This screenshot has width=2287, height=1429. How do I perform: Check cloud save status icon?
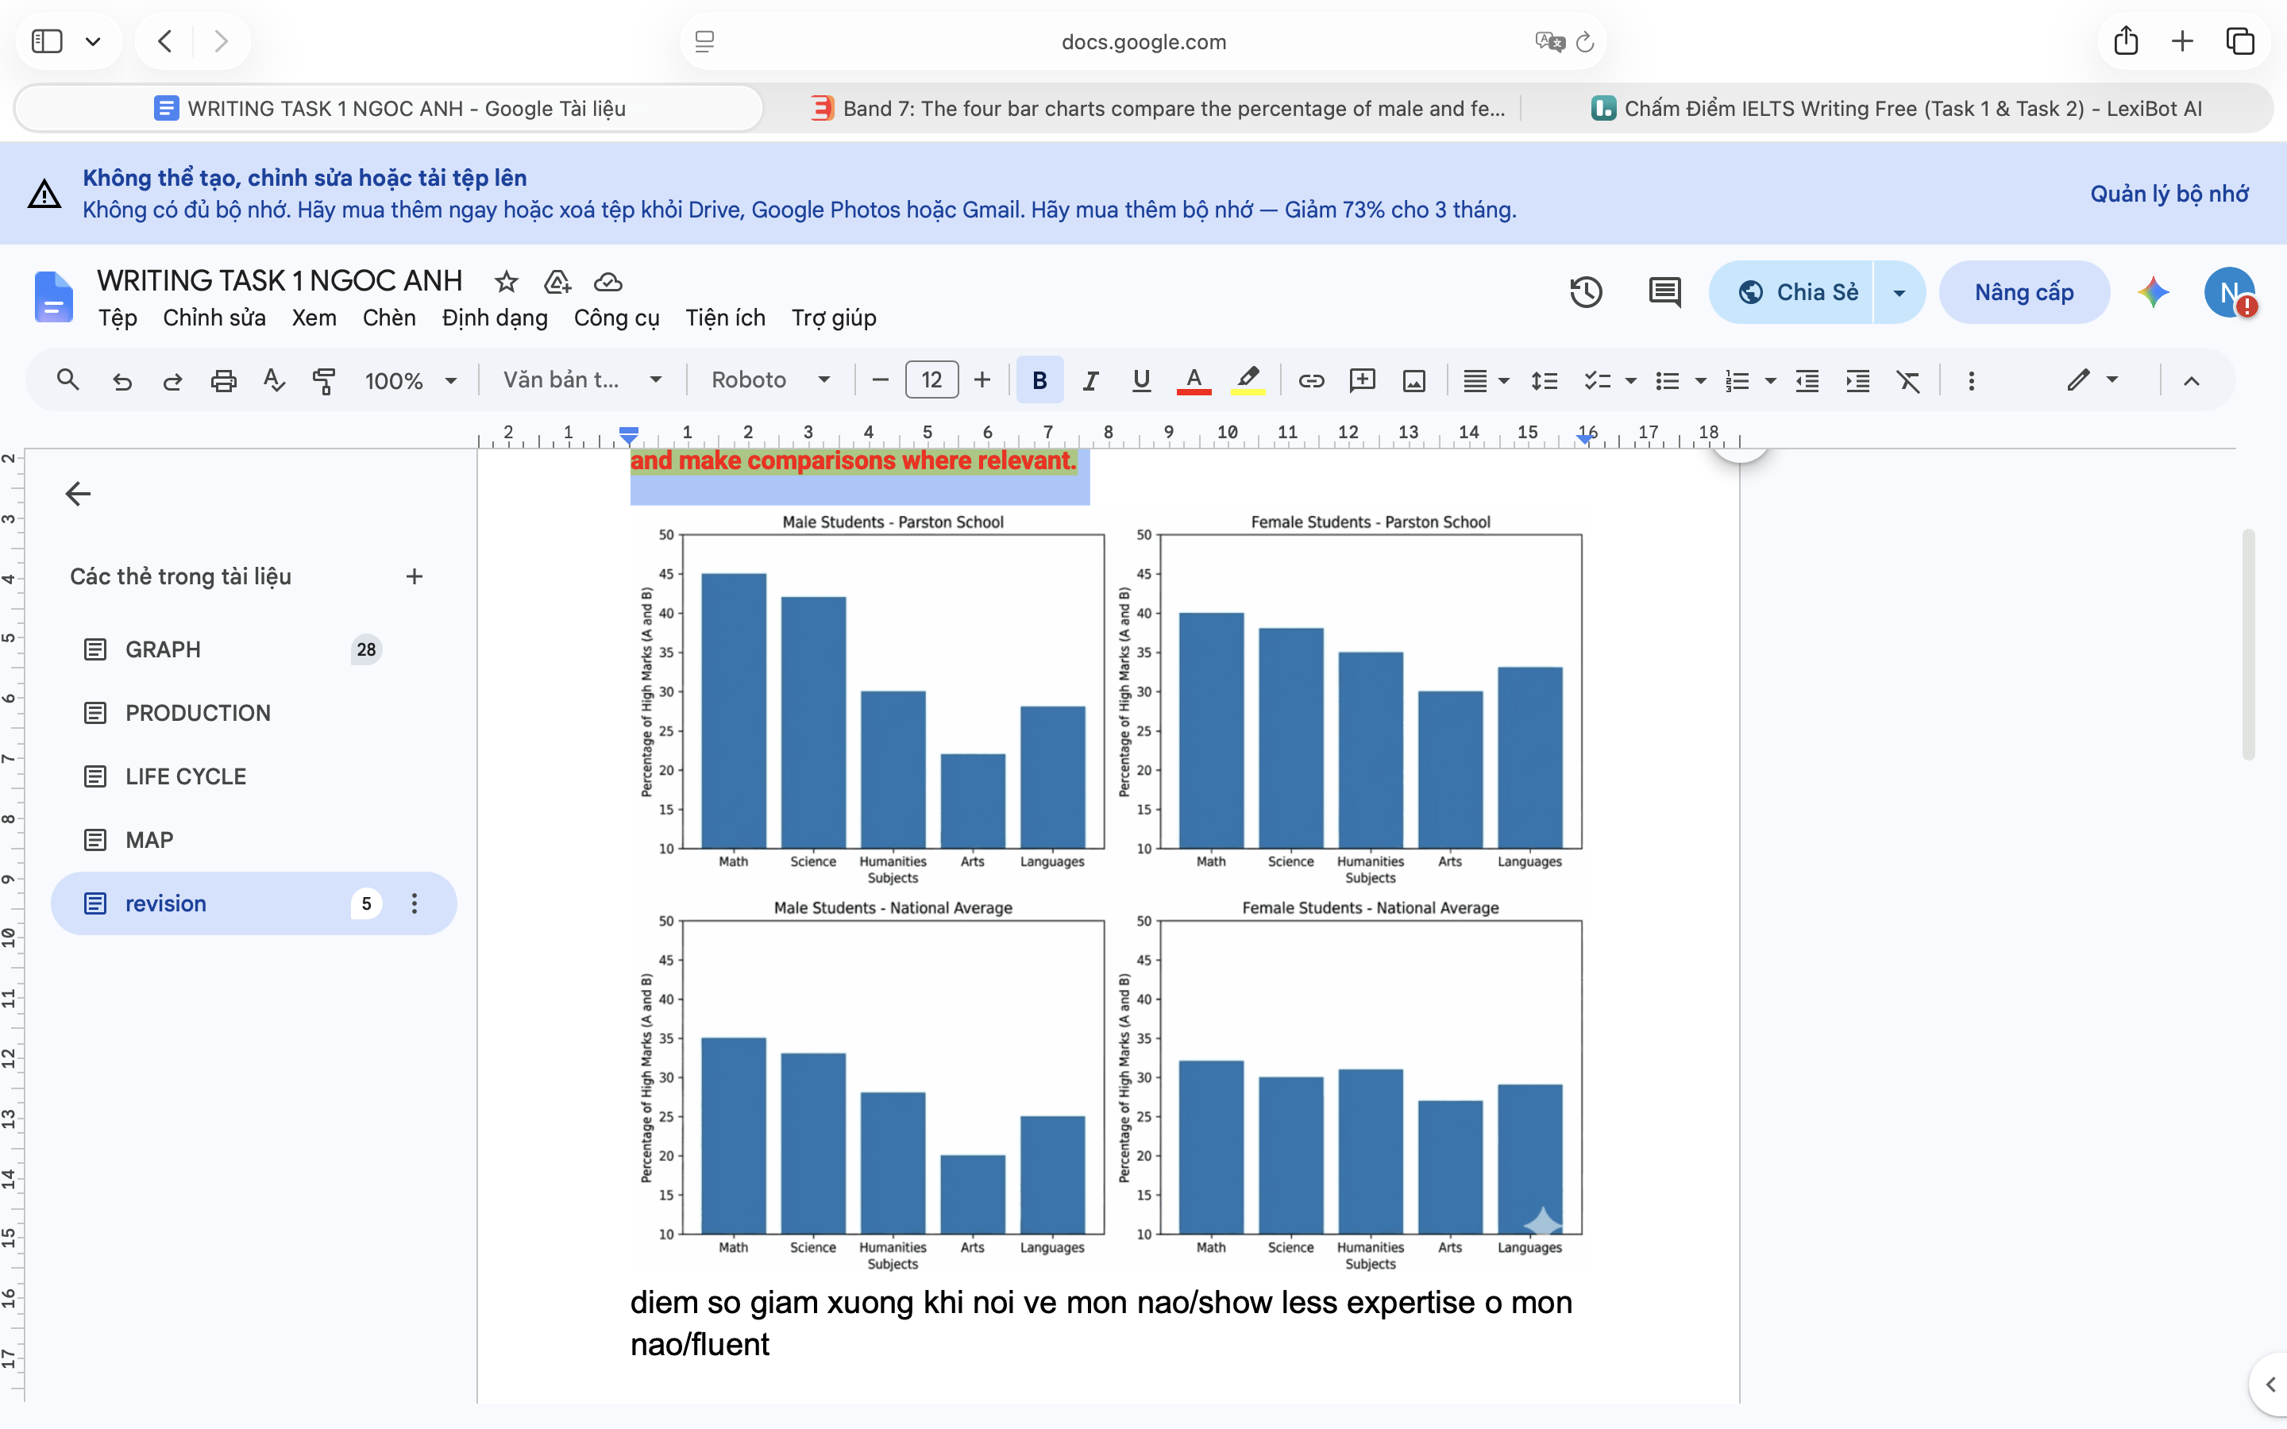[607, 282]
